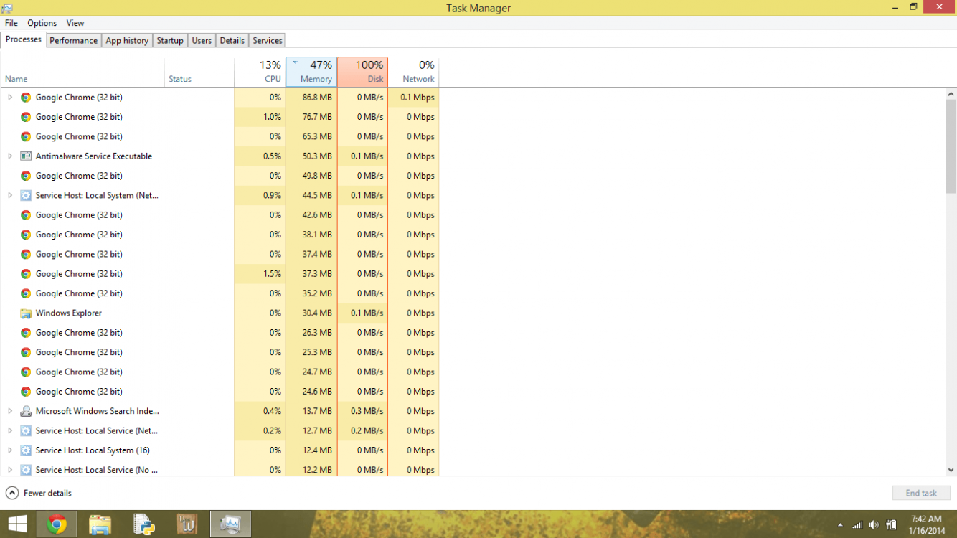The height and width of the screenshot is (538, 957).
Task: Open the Options menu
Action: click(x=42, y=23)
